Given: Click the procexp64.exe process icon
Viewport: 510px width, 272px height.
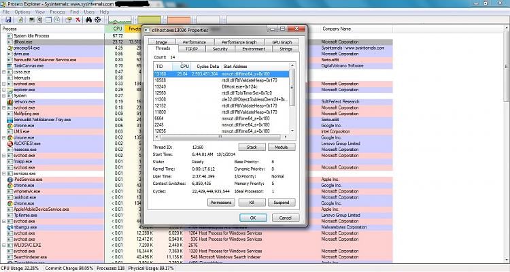Looking at the screenshot, I should [x=10, y=48].
